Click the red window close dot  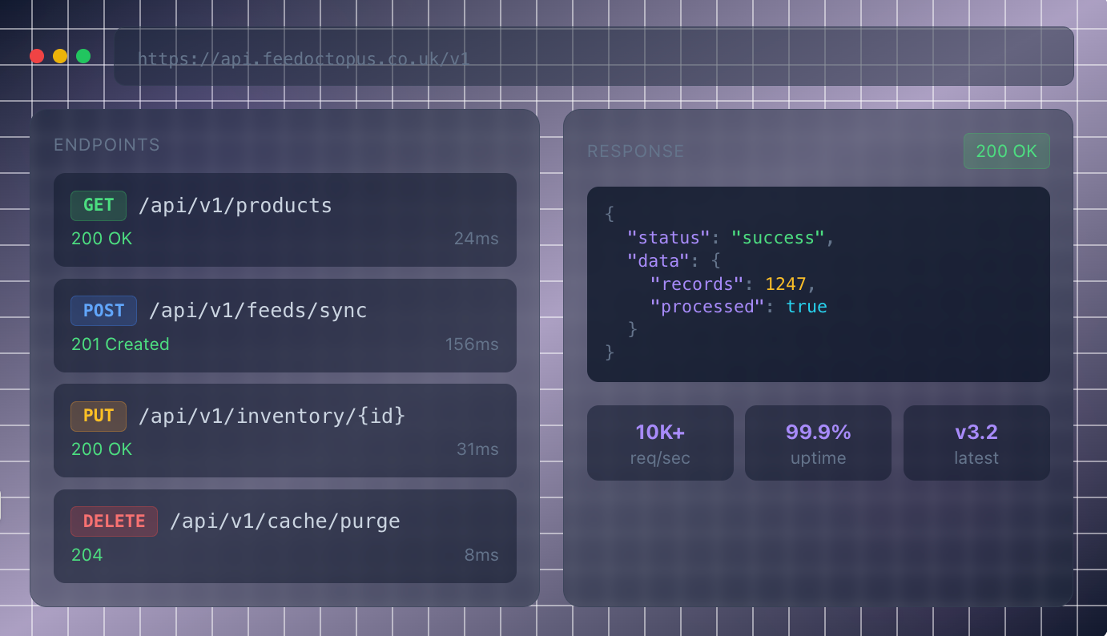(37, 56)
